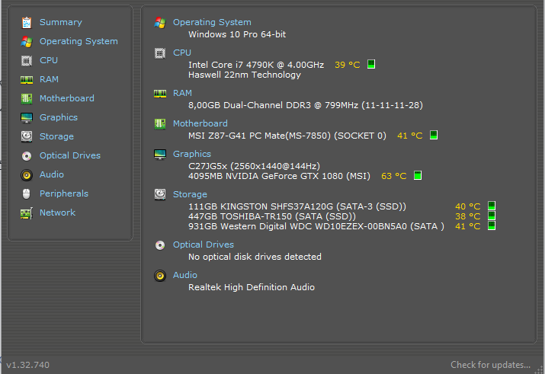Click the 931GB Western Digital drive entry
Viewport: 545px width, 374px height.
coord(316,226)
